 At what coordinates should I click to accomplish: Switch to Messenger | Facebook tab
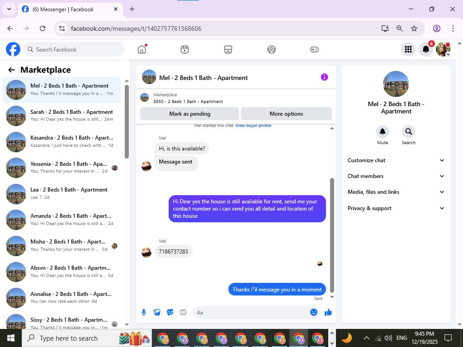(71, 9)
